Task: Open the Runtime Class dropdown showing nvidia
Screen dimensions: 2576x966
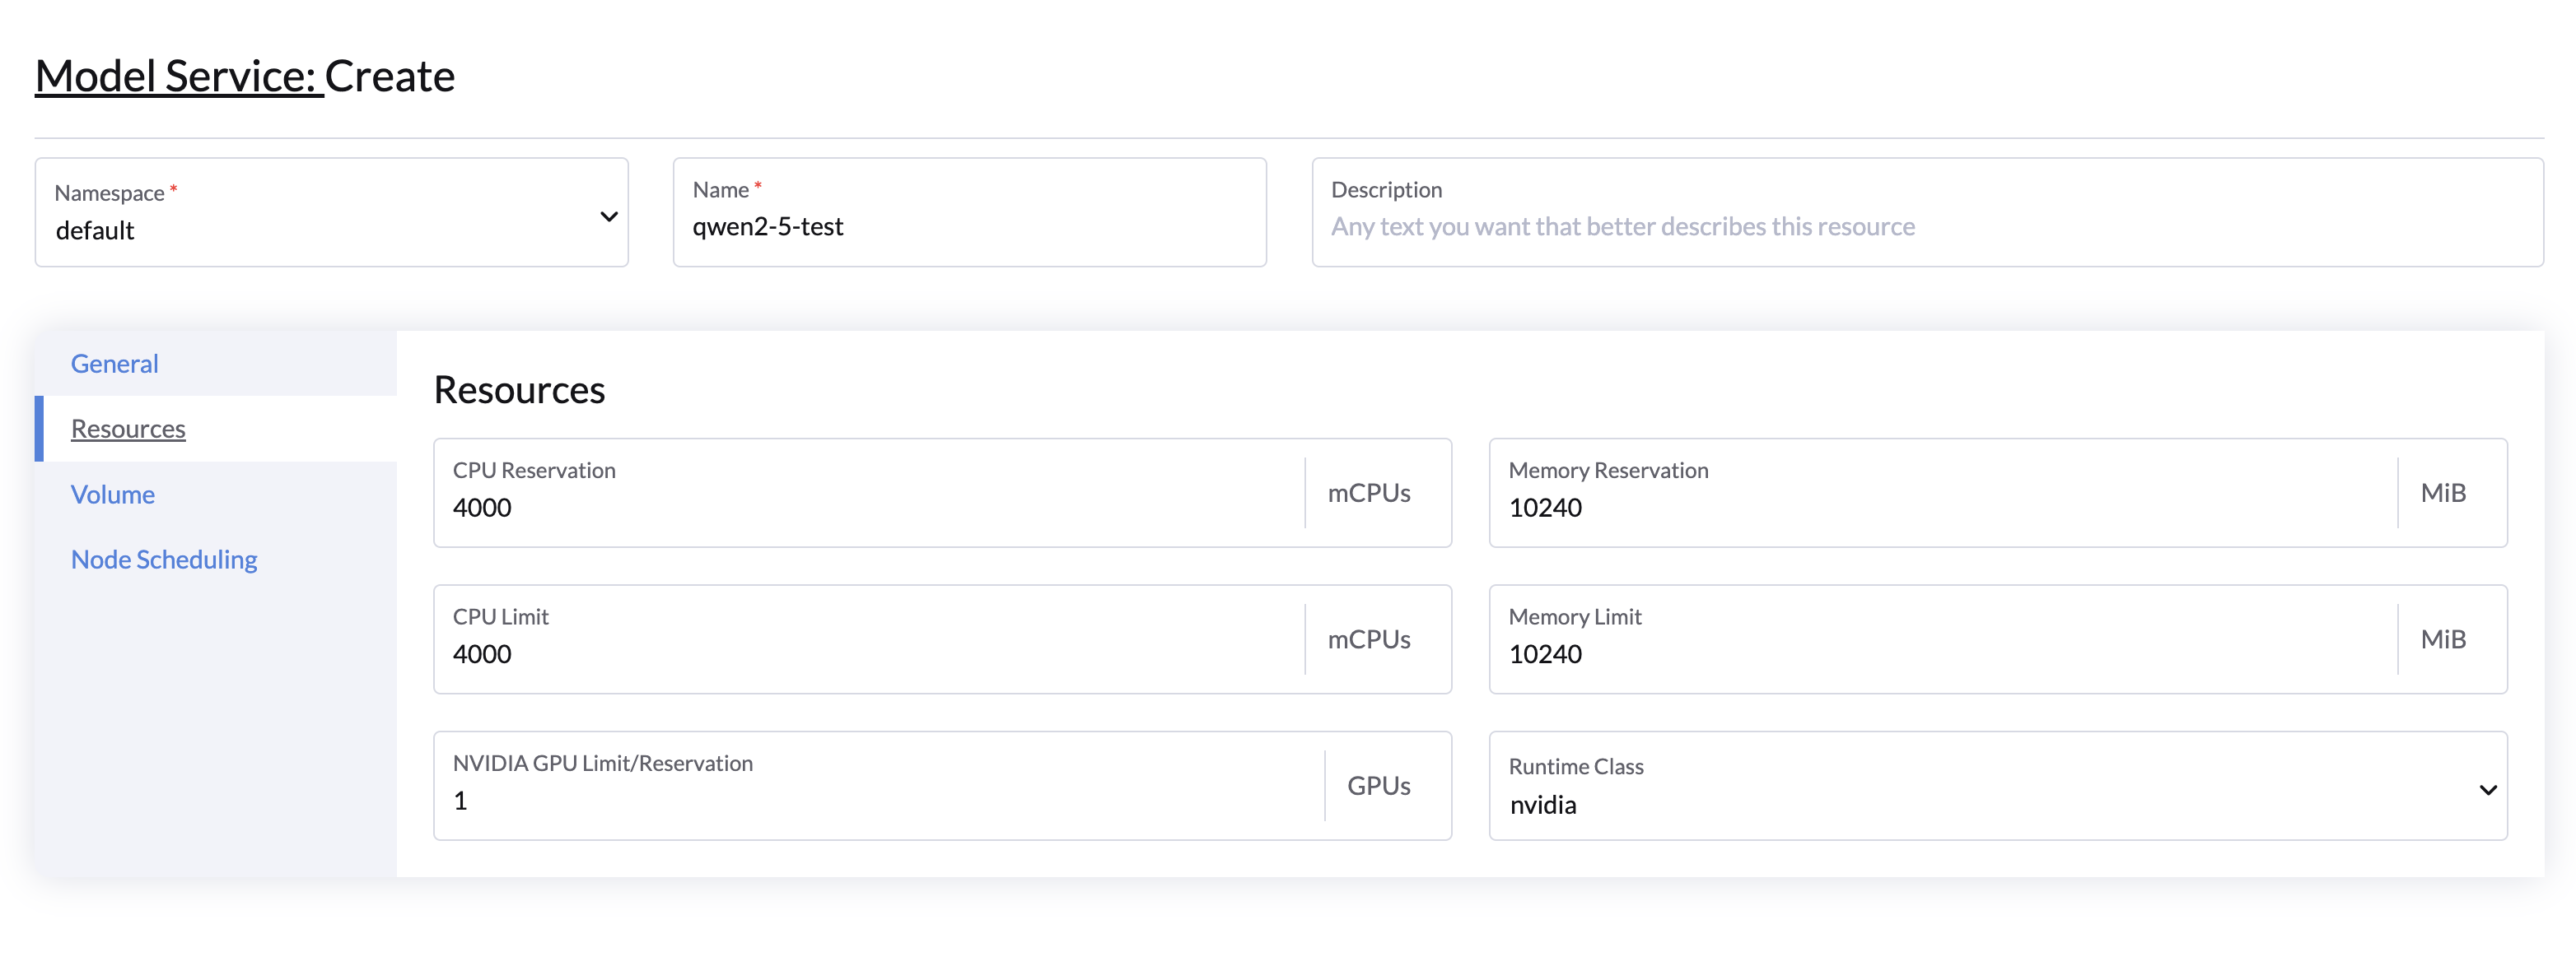Action: click(x=1998, y=785)
